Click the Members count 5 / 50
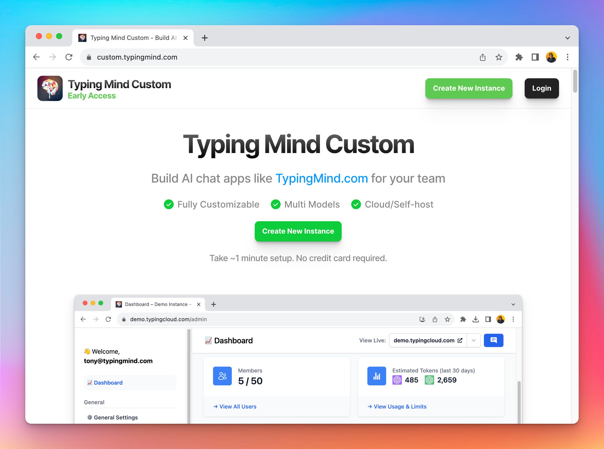 pos(250,381)
